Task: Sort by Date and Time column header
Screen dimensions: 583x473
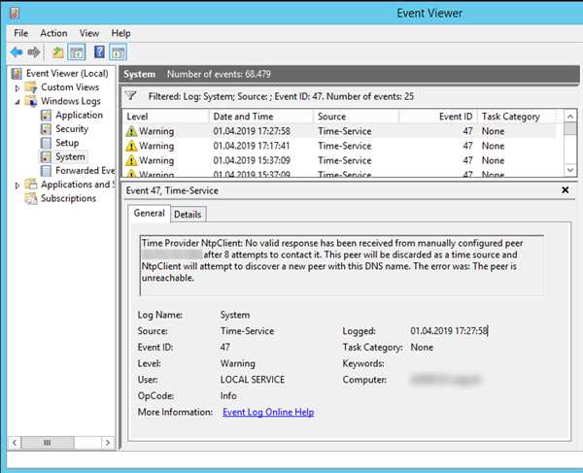Action: pos(261,117)
